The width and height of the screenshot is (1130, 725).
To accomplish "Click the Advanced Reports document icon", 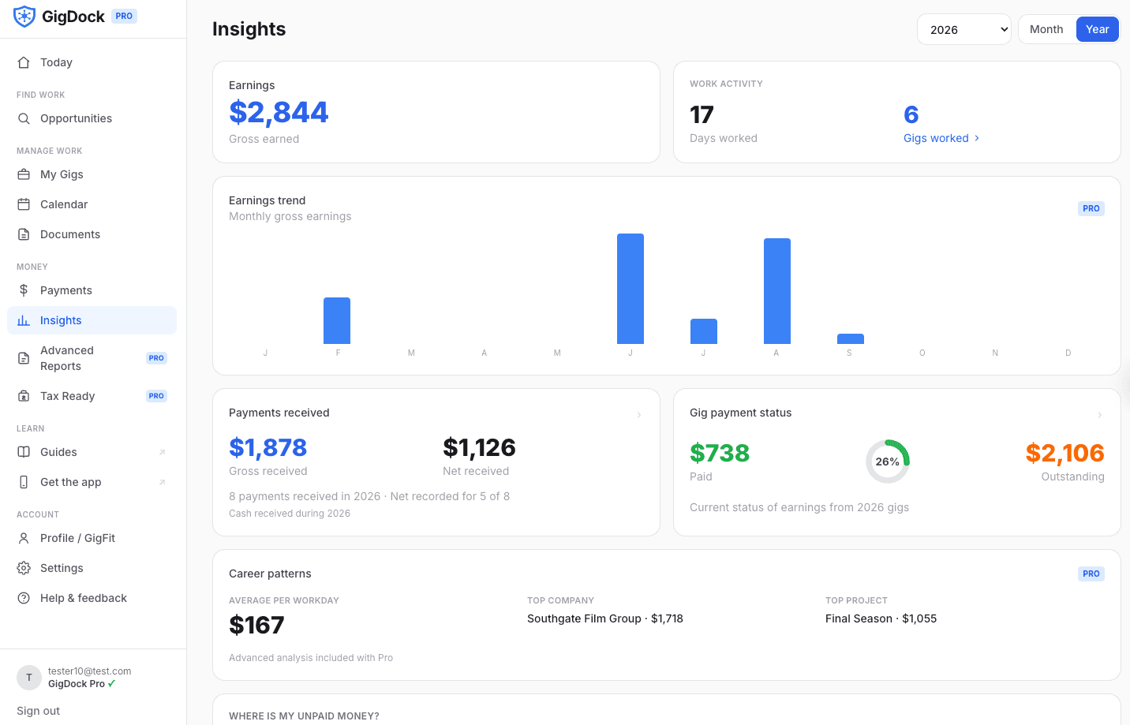I will click(x=24, y=358).
